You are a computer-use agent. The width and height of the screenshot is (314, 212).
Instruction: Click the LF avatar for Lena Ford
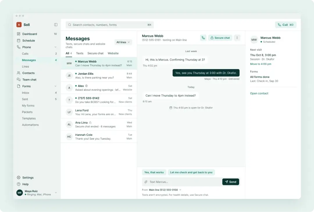tap(69, 112)
